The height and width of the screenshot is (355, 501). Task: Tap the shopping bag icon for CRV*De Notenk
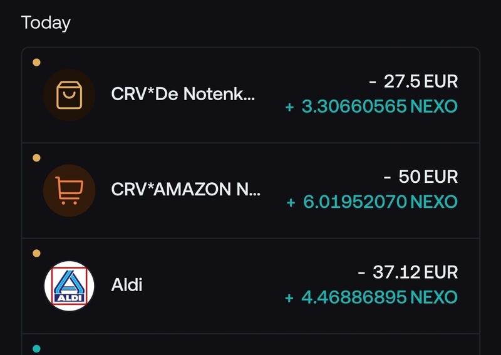(69, 95)
